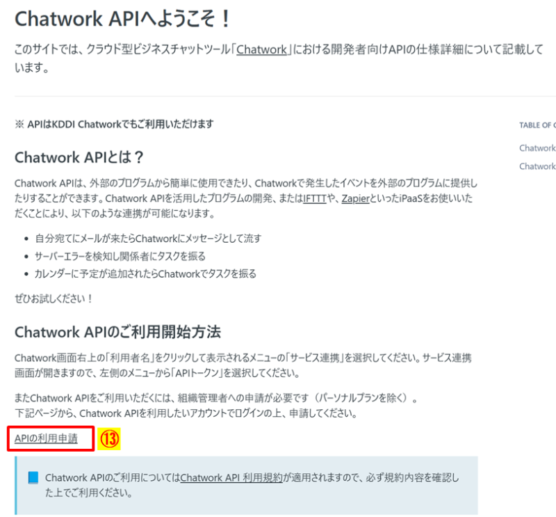
Task: Follow the Zapier hyperlink
Action: coord(356,198)
